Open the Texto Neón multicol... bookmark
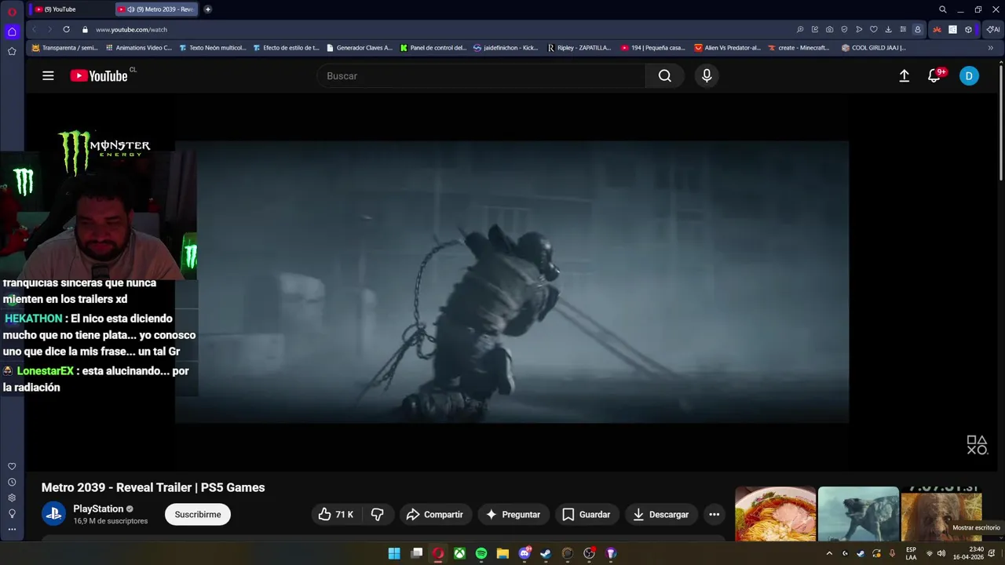 click(x=212, y=48)
